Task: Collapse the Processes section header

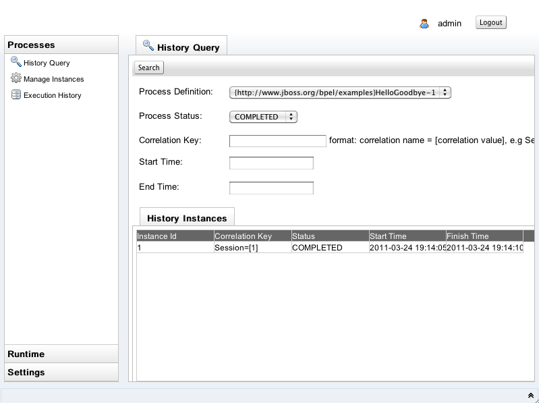Action: [x=61, y=45]
